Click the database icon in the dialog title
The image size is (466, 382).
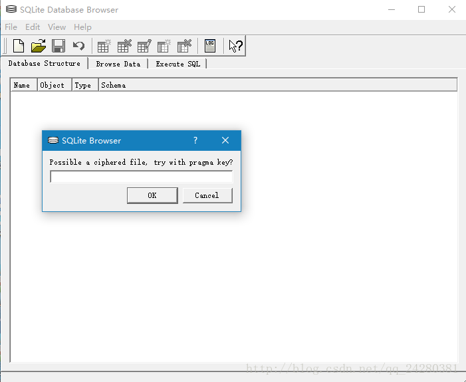point(53,140)
